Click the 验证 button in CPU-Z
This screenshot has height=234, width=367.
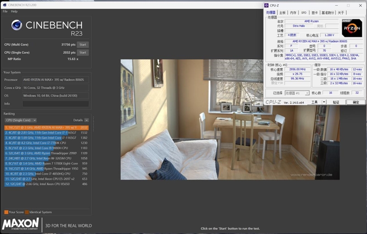click(x=336, y=102)
